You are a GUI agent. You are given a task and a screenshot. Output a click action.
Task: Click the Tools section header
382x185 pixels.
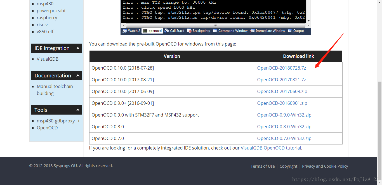56,110
